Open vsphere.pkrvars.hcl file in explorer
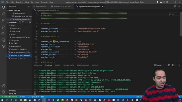 point(18,58)
